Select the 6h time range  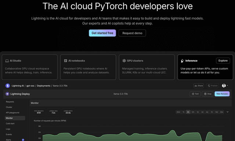point(188,112)
